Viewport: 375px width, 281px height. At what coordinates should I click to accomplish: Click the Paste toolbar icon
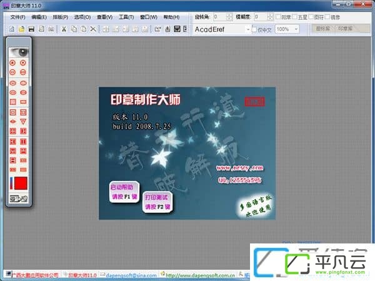[84, 29]
